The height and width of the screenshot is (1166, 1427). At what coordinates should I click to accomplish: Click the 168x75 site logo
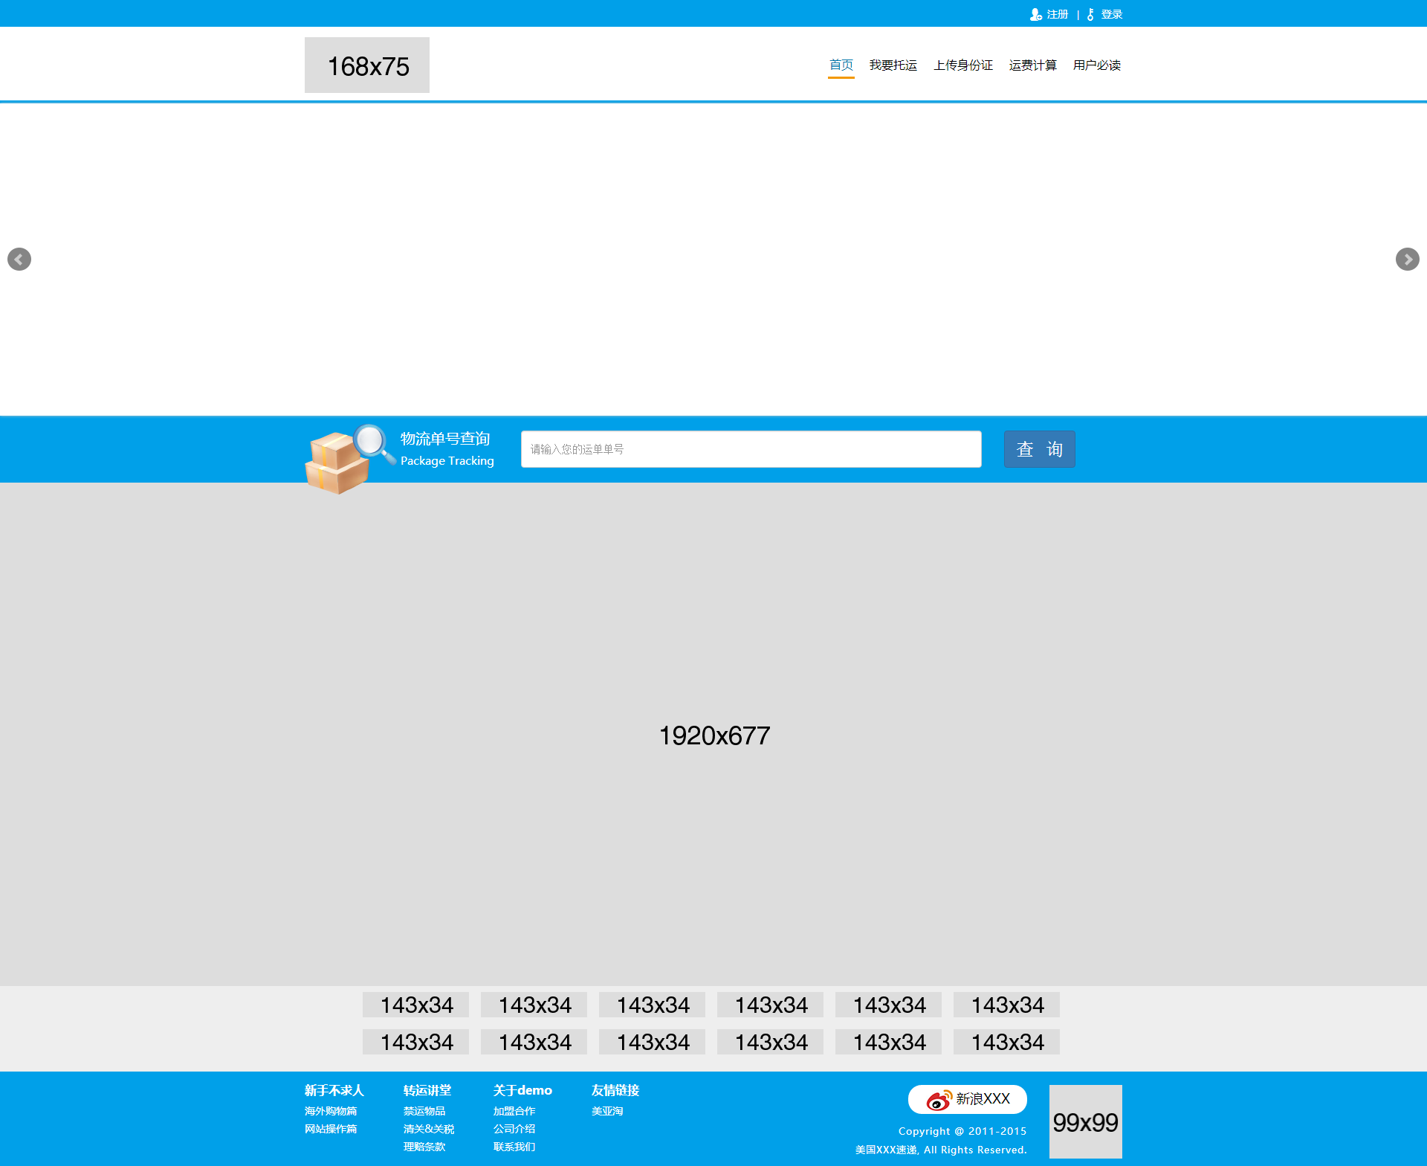[x=367, y=65]
